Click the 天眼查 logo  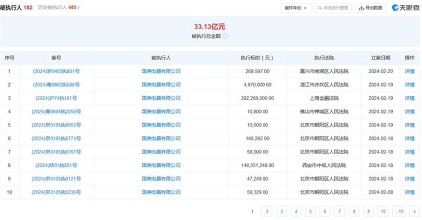406,8
